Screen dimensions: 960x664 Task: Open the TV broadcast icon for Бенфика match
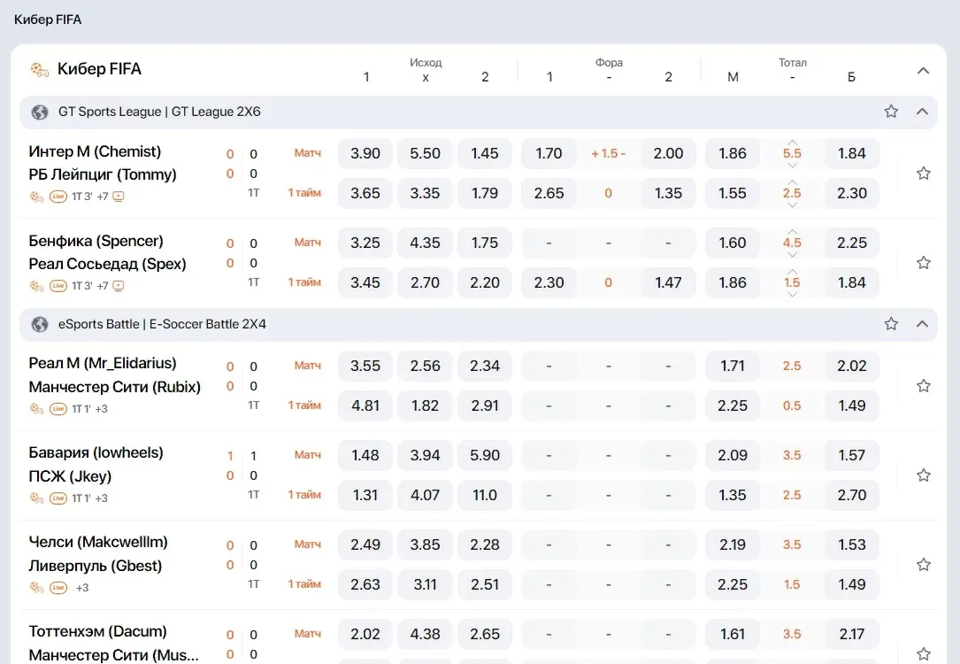click(x=119, y=286)
